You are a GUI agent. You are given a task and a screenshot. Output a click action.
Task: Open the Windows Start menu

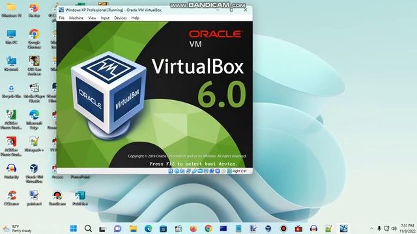point(74,228)
